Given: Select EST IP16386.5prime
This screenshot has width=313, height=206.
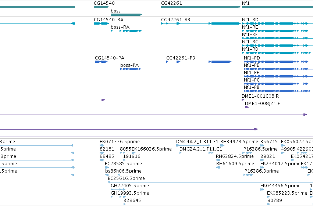Looking at the screenshot, I should (247, 153).
